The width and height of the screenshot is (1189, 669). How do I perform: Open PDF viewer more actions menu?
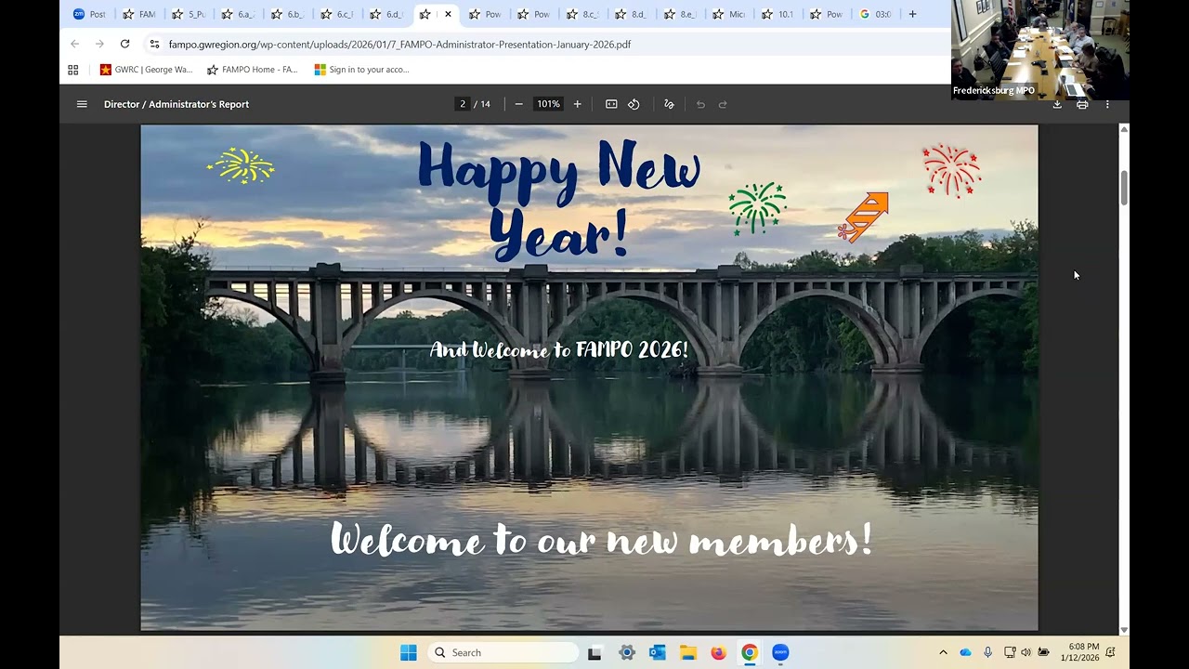tap(1107, 104)
